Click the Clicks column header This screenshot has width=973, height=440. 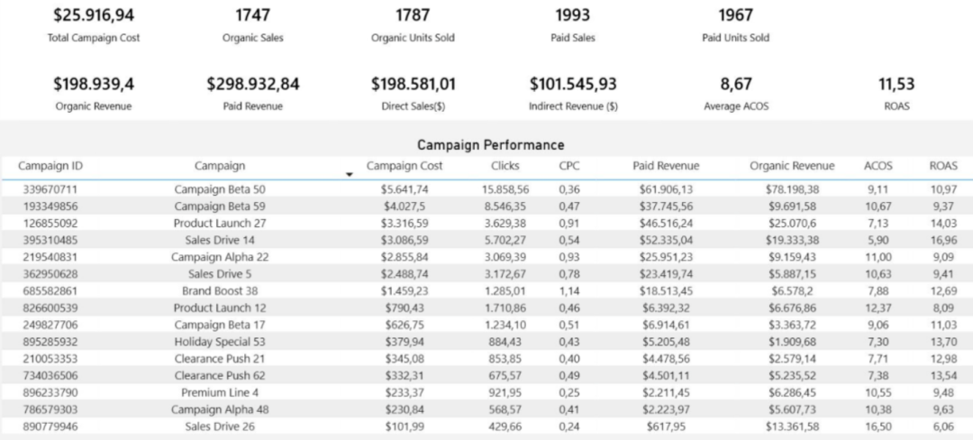(x=505, y=166)
